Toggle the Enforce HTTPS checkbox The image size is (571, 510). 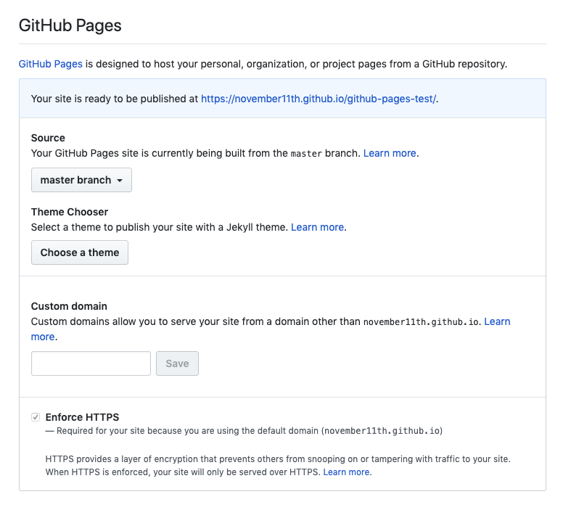36,417
